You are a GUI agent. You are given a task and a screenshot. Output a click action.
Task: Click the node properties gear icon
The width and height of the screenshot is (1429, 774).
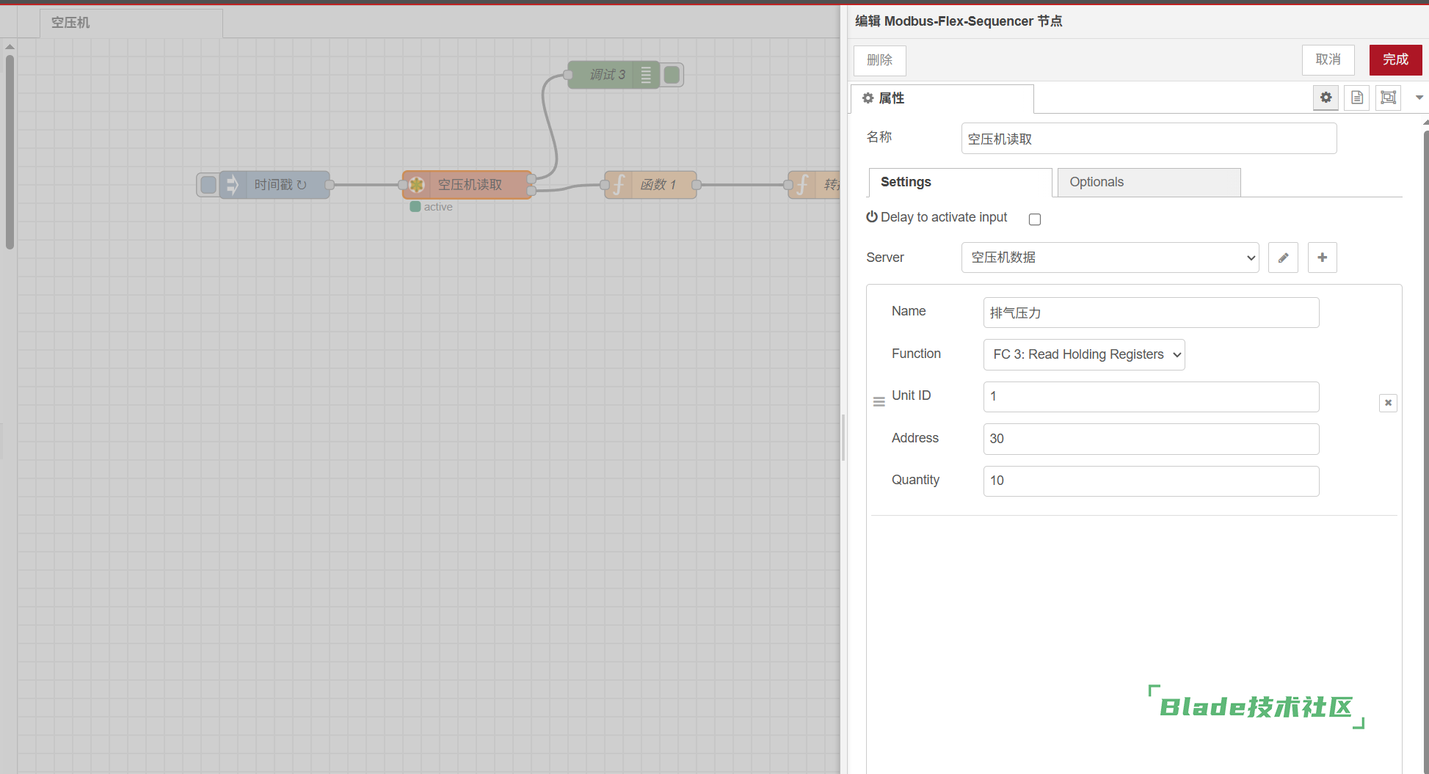coord(1326,98)
